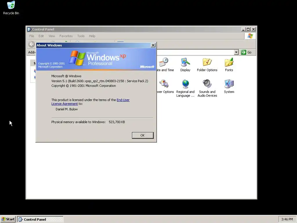
Task: Open the Fonts folder icon
Action: 229,65
